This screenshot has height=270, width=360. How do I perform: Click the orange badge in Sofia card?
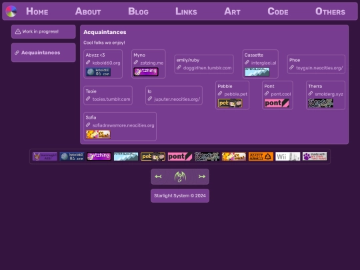pos(98,134)
